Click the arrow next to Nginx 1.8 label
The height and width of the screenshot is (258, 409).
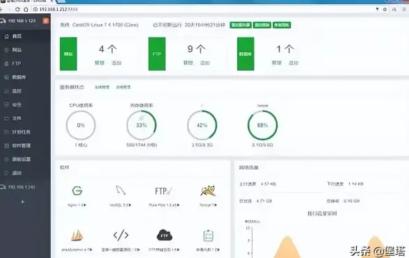[x=85, y=205]
